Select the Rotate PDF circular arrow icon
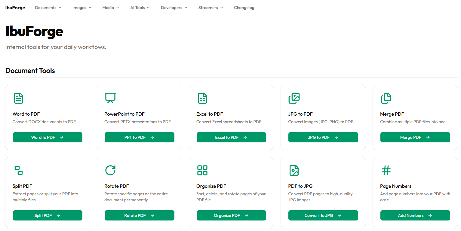Screen dimensions: 461x231 [x=110, y=170]
